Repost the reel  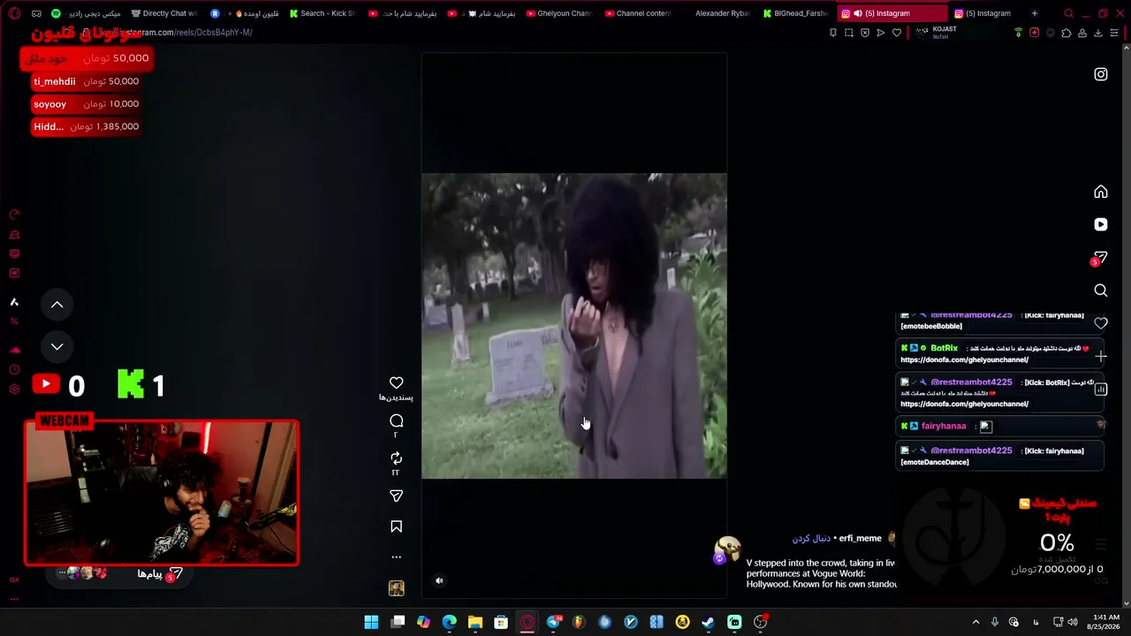[396, 458]
